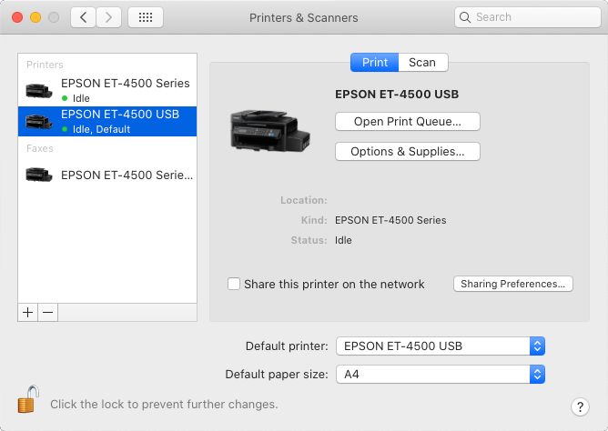Click the lock icon to prevent changes
608x431 pixels.
[28, 400]
